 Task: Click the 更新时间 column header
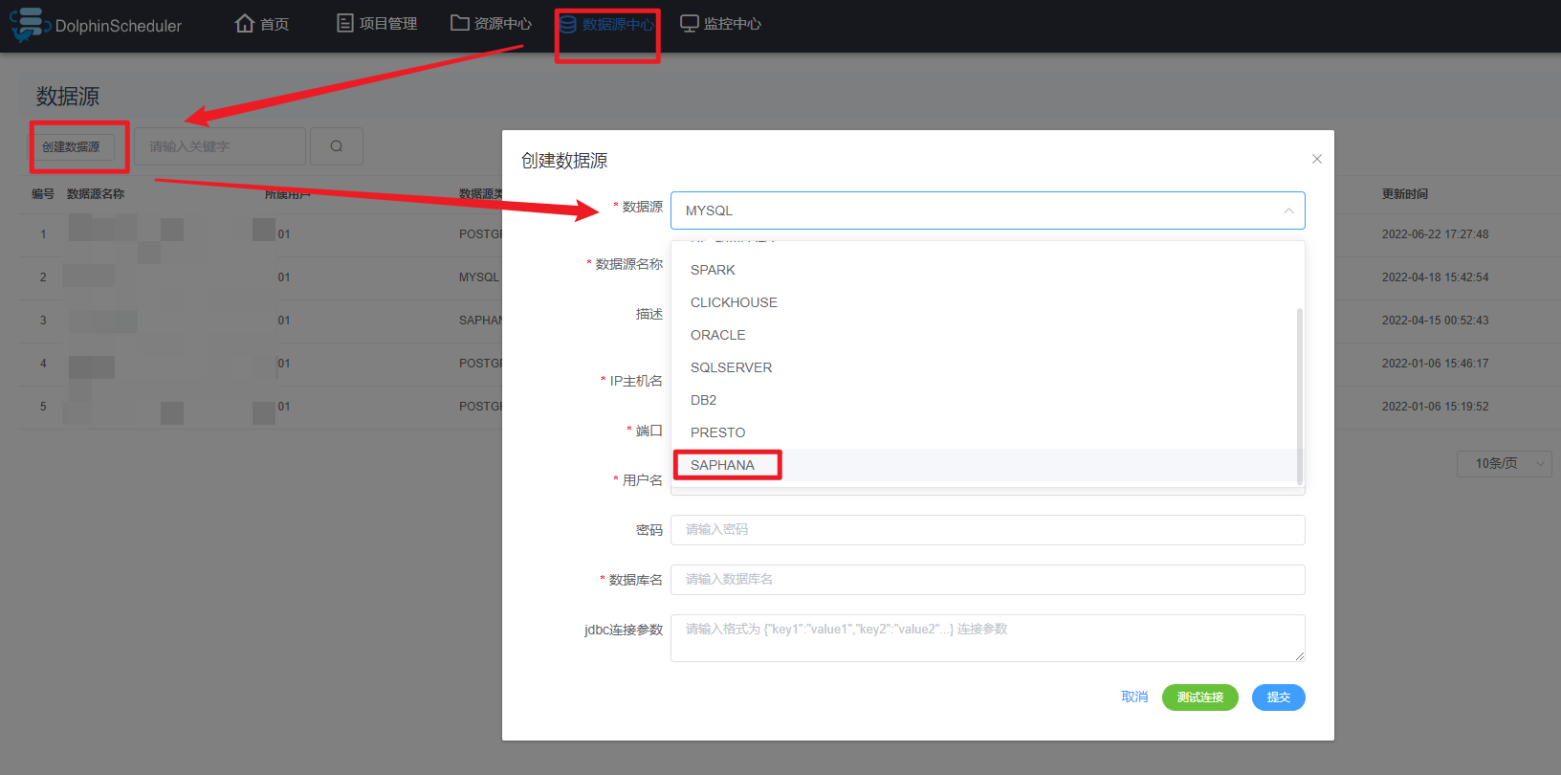click(1404, 194)
